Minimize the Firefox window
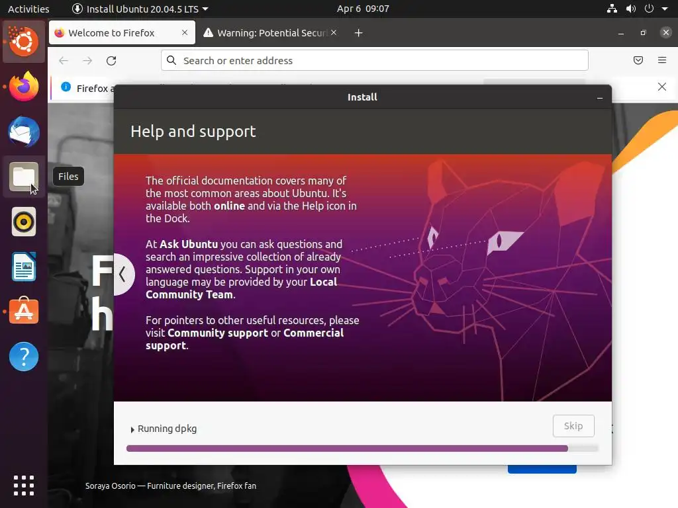Screen dimensions: 678x508 621,33
